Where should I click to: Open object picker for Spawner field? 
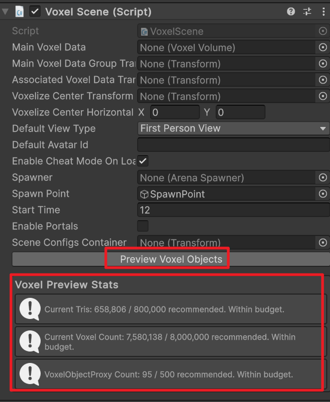pyautogui.click(x=323, y=177)
